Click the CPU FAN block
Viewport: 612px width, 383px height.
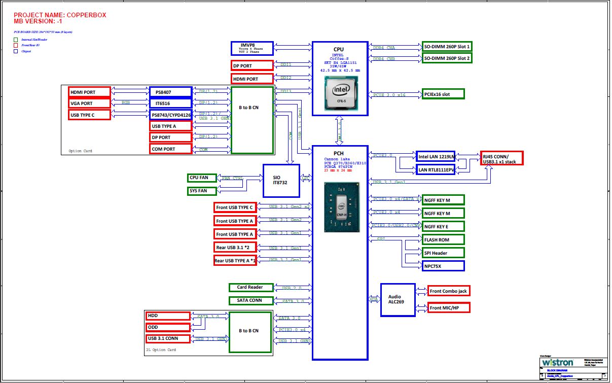click(202, 178)
